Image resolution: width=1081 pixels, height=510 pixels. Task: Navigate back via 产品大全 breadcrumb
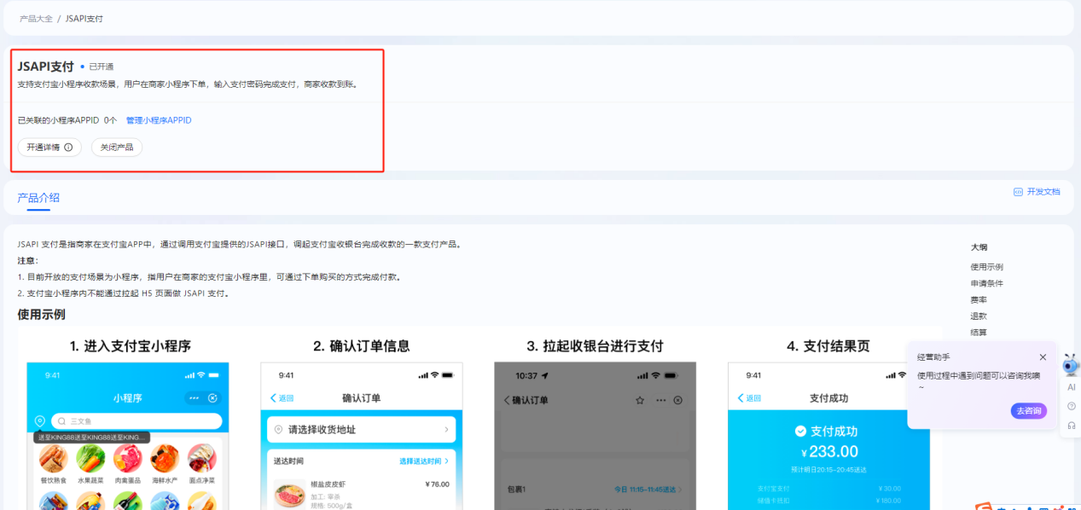pyautogui.click(x=36, y=18)
